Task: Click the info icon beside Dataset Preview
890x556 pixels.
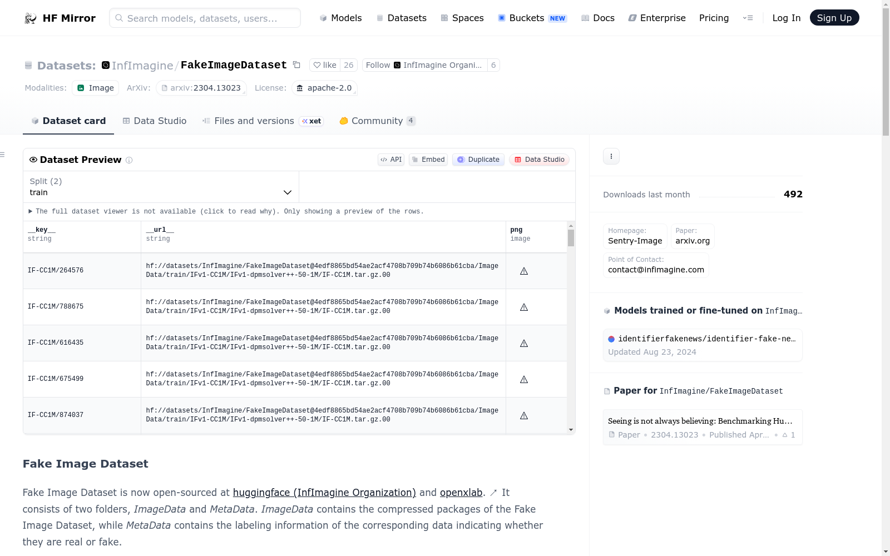Action: 129,160
